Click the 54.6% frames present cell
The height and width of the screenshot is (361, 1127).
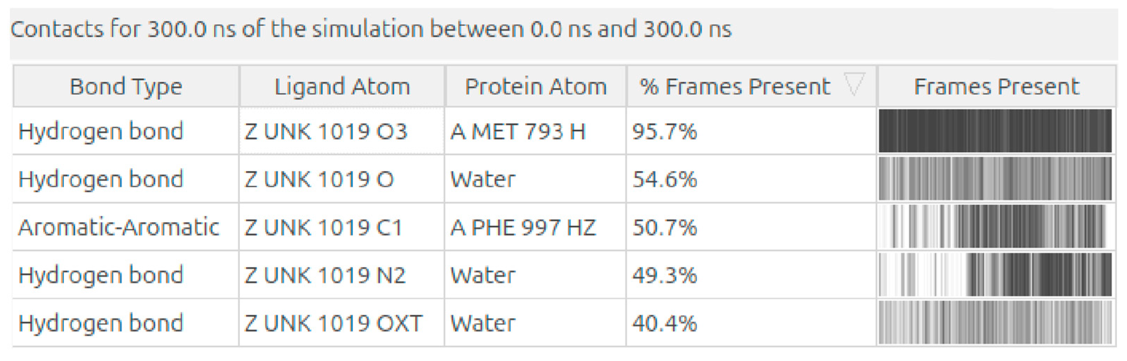pos(665,179)
